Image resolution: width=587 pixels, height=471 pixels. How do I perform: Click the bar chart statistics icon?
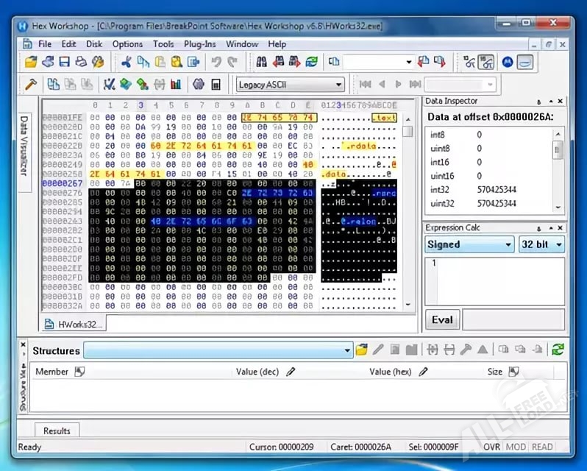pyautogui.click(x=176, y=84)
